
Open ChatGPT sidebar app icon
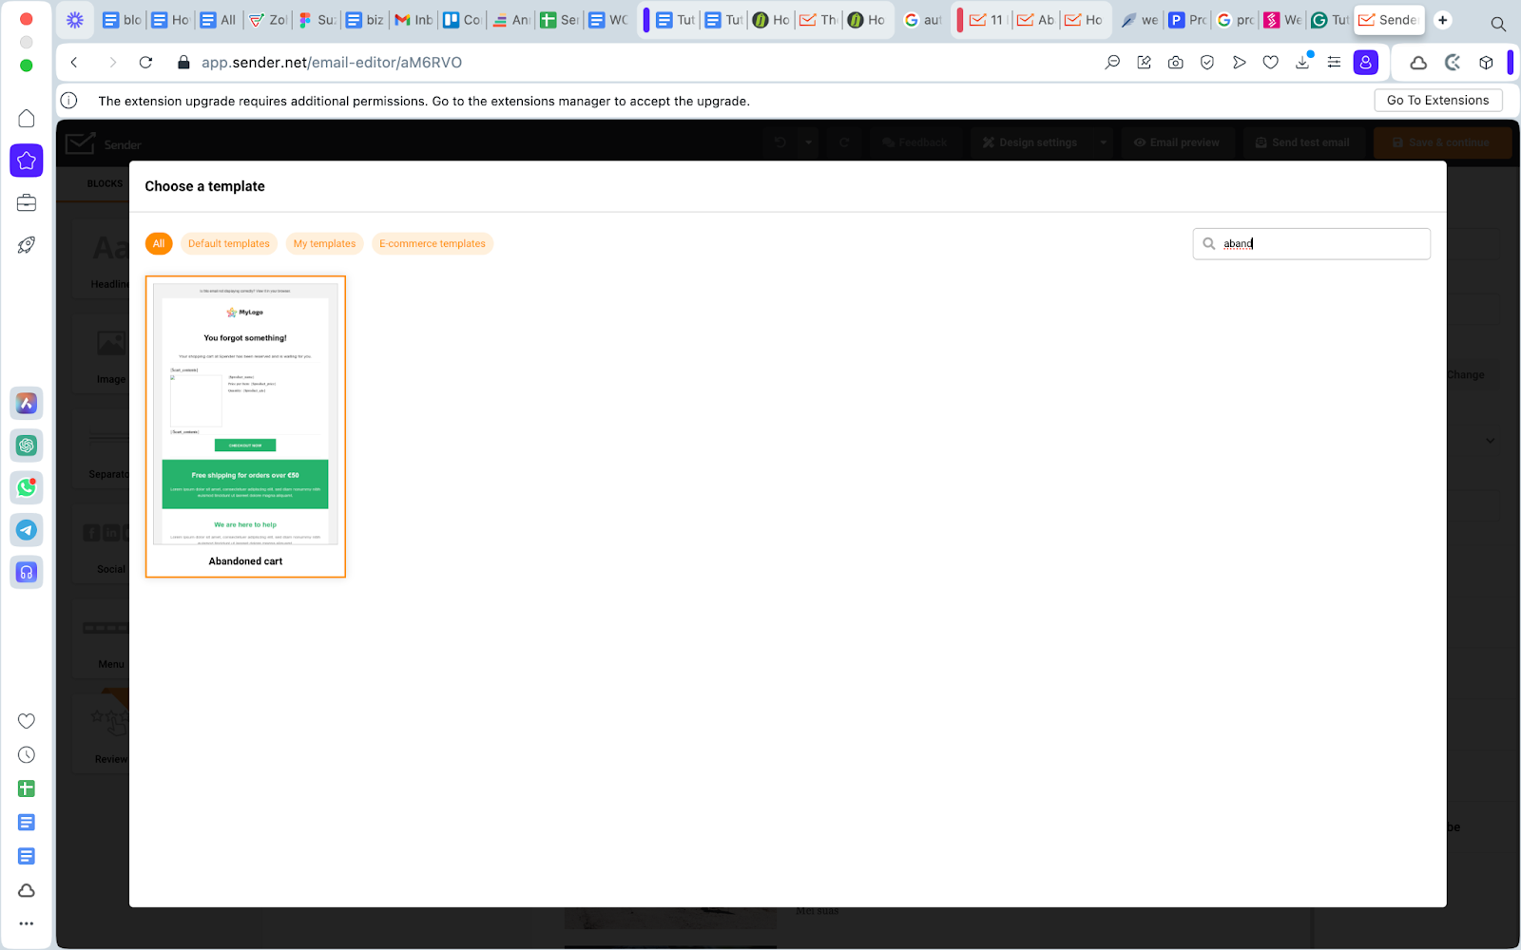(27, 446)
